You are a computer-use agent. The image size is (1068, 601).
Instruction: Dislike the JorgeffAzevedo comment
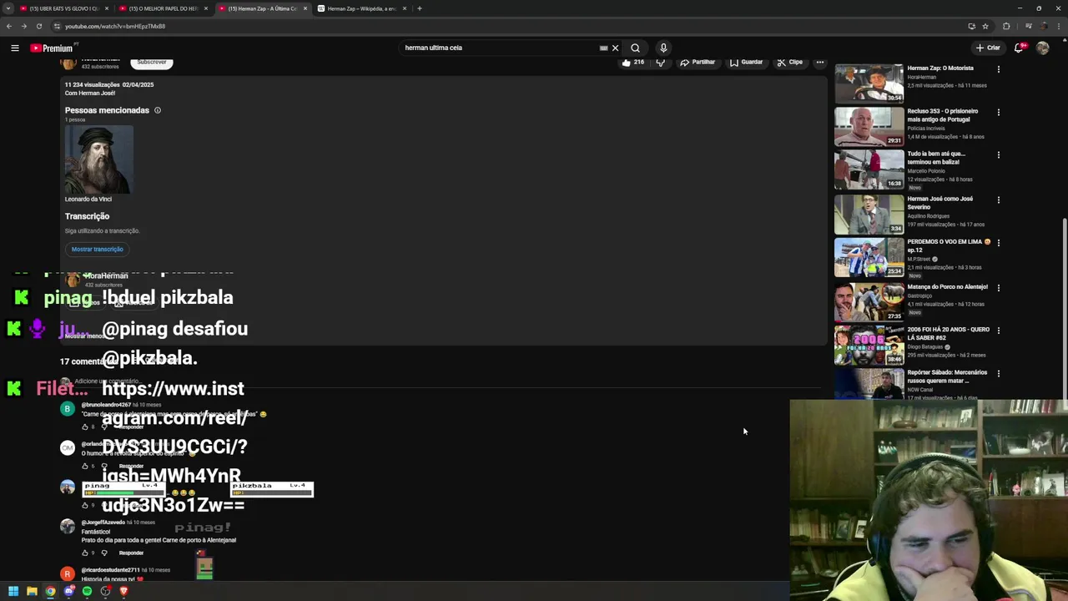click(104, 553)
